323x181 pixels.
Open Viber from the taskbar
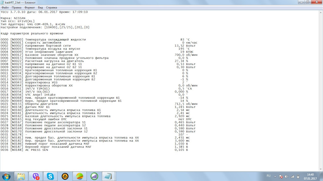36,177
